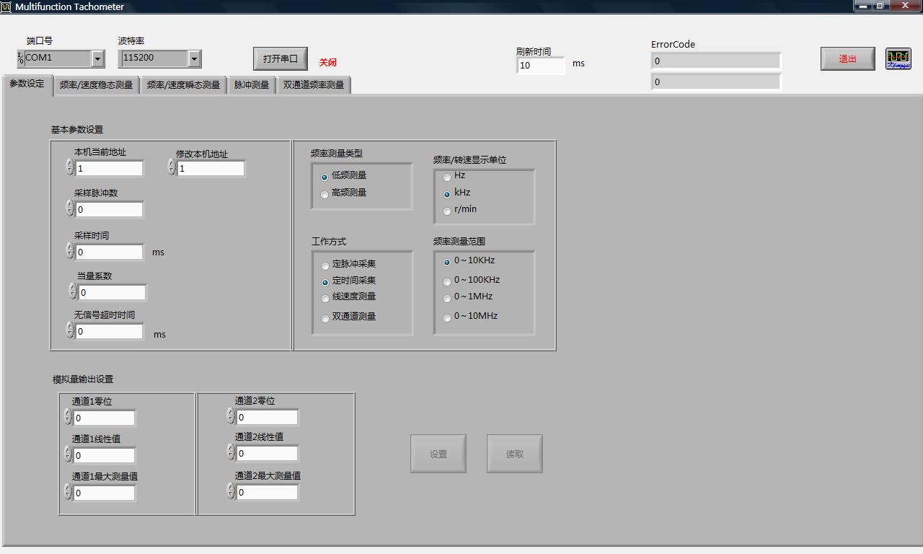Click the stepper arrows beside 通道1零位
Viewport: 923px width, 554px height.
click(68, 417)
